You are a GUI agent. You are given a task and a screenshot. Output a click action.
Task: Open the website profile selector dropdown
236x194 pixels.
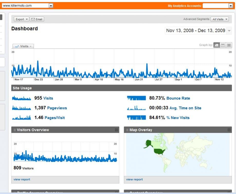tap(51, 6)
